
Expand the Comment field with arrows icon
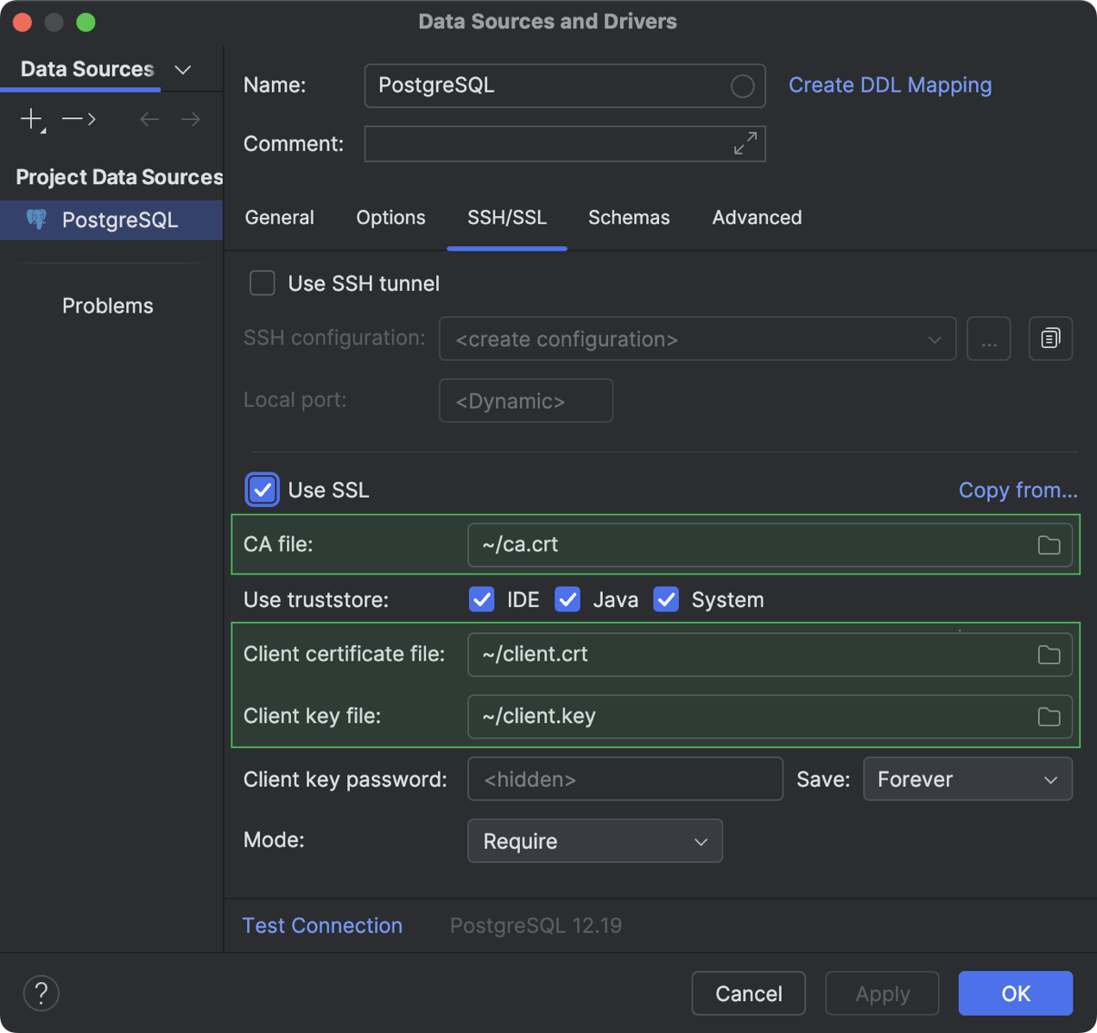click(745, 143)
